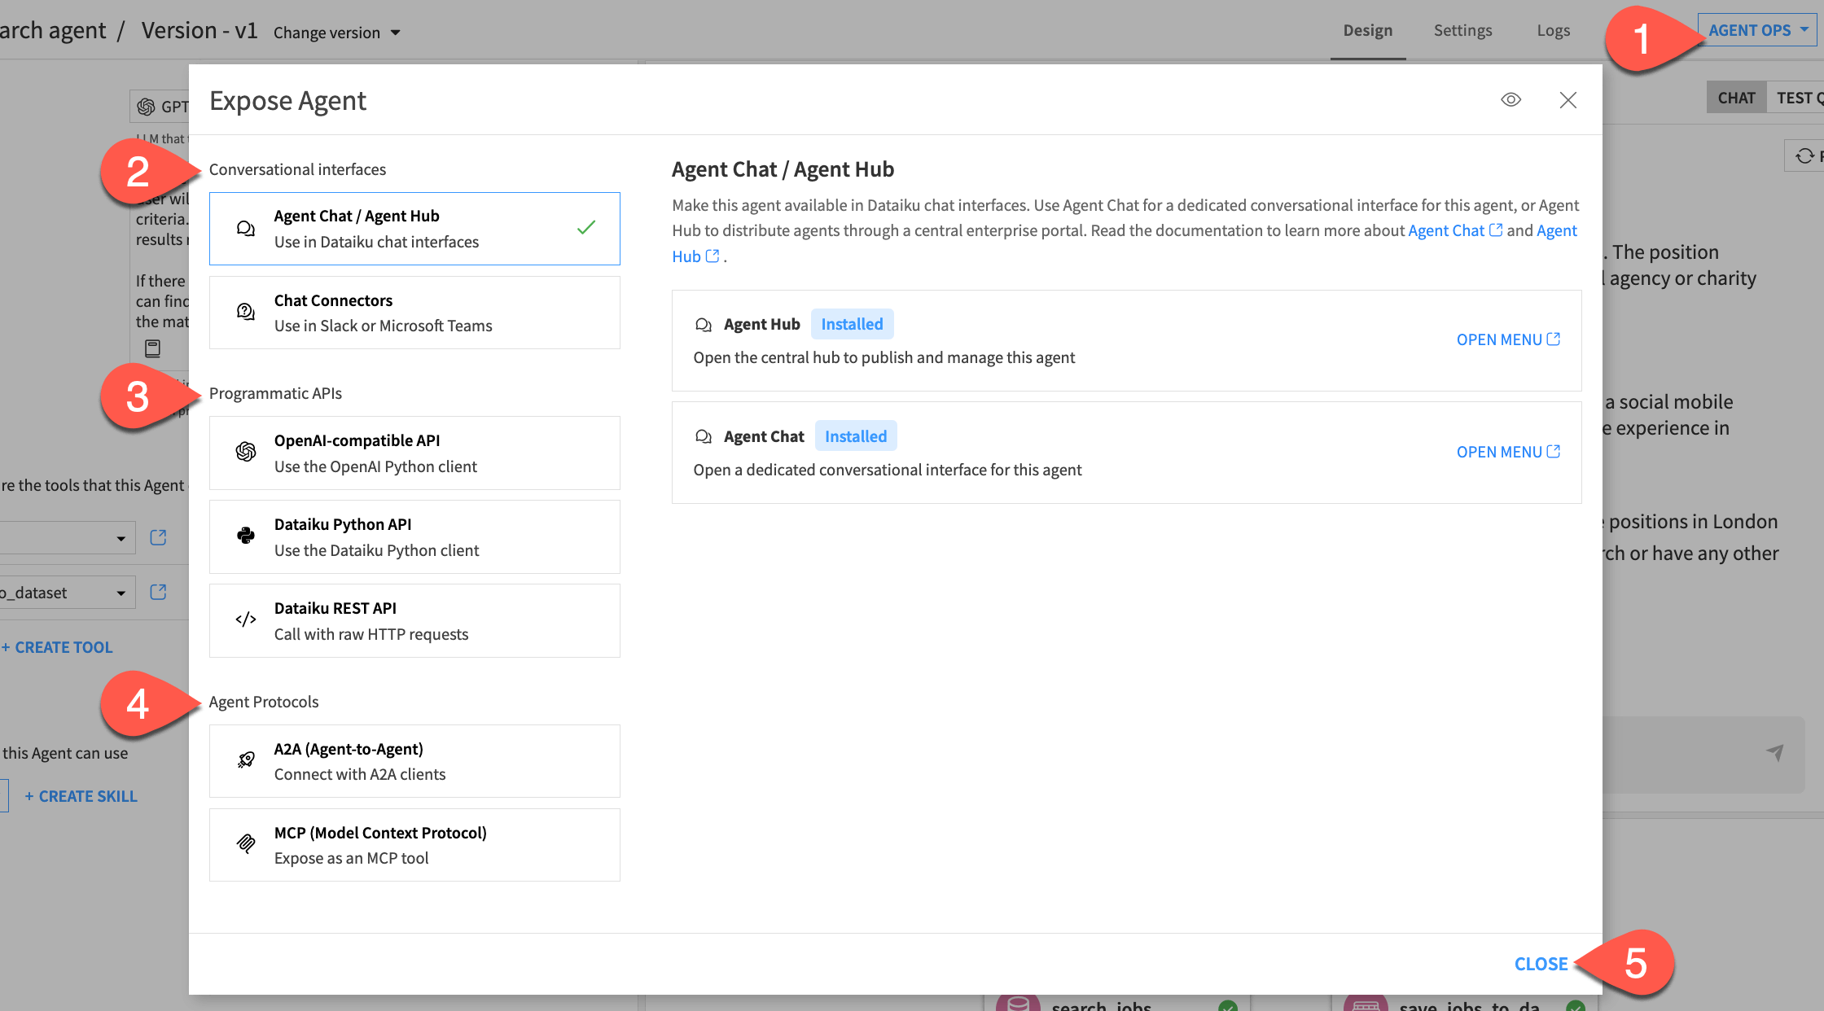Close the Expose Agent dialog with X
1824x1011 pixels.
click(1567, 99)
